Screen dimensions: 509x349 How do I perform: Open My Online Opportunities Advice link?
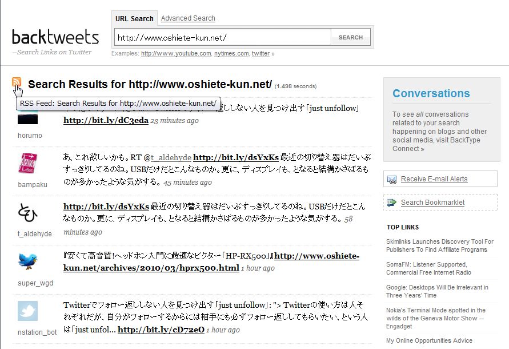429,340
